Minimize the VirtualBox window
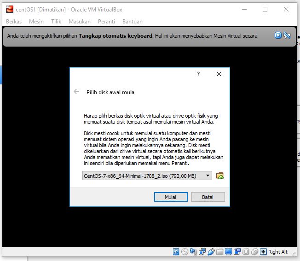 tap(244, 9)
